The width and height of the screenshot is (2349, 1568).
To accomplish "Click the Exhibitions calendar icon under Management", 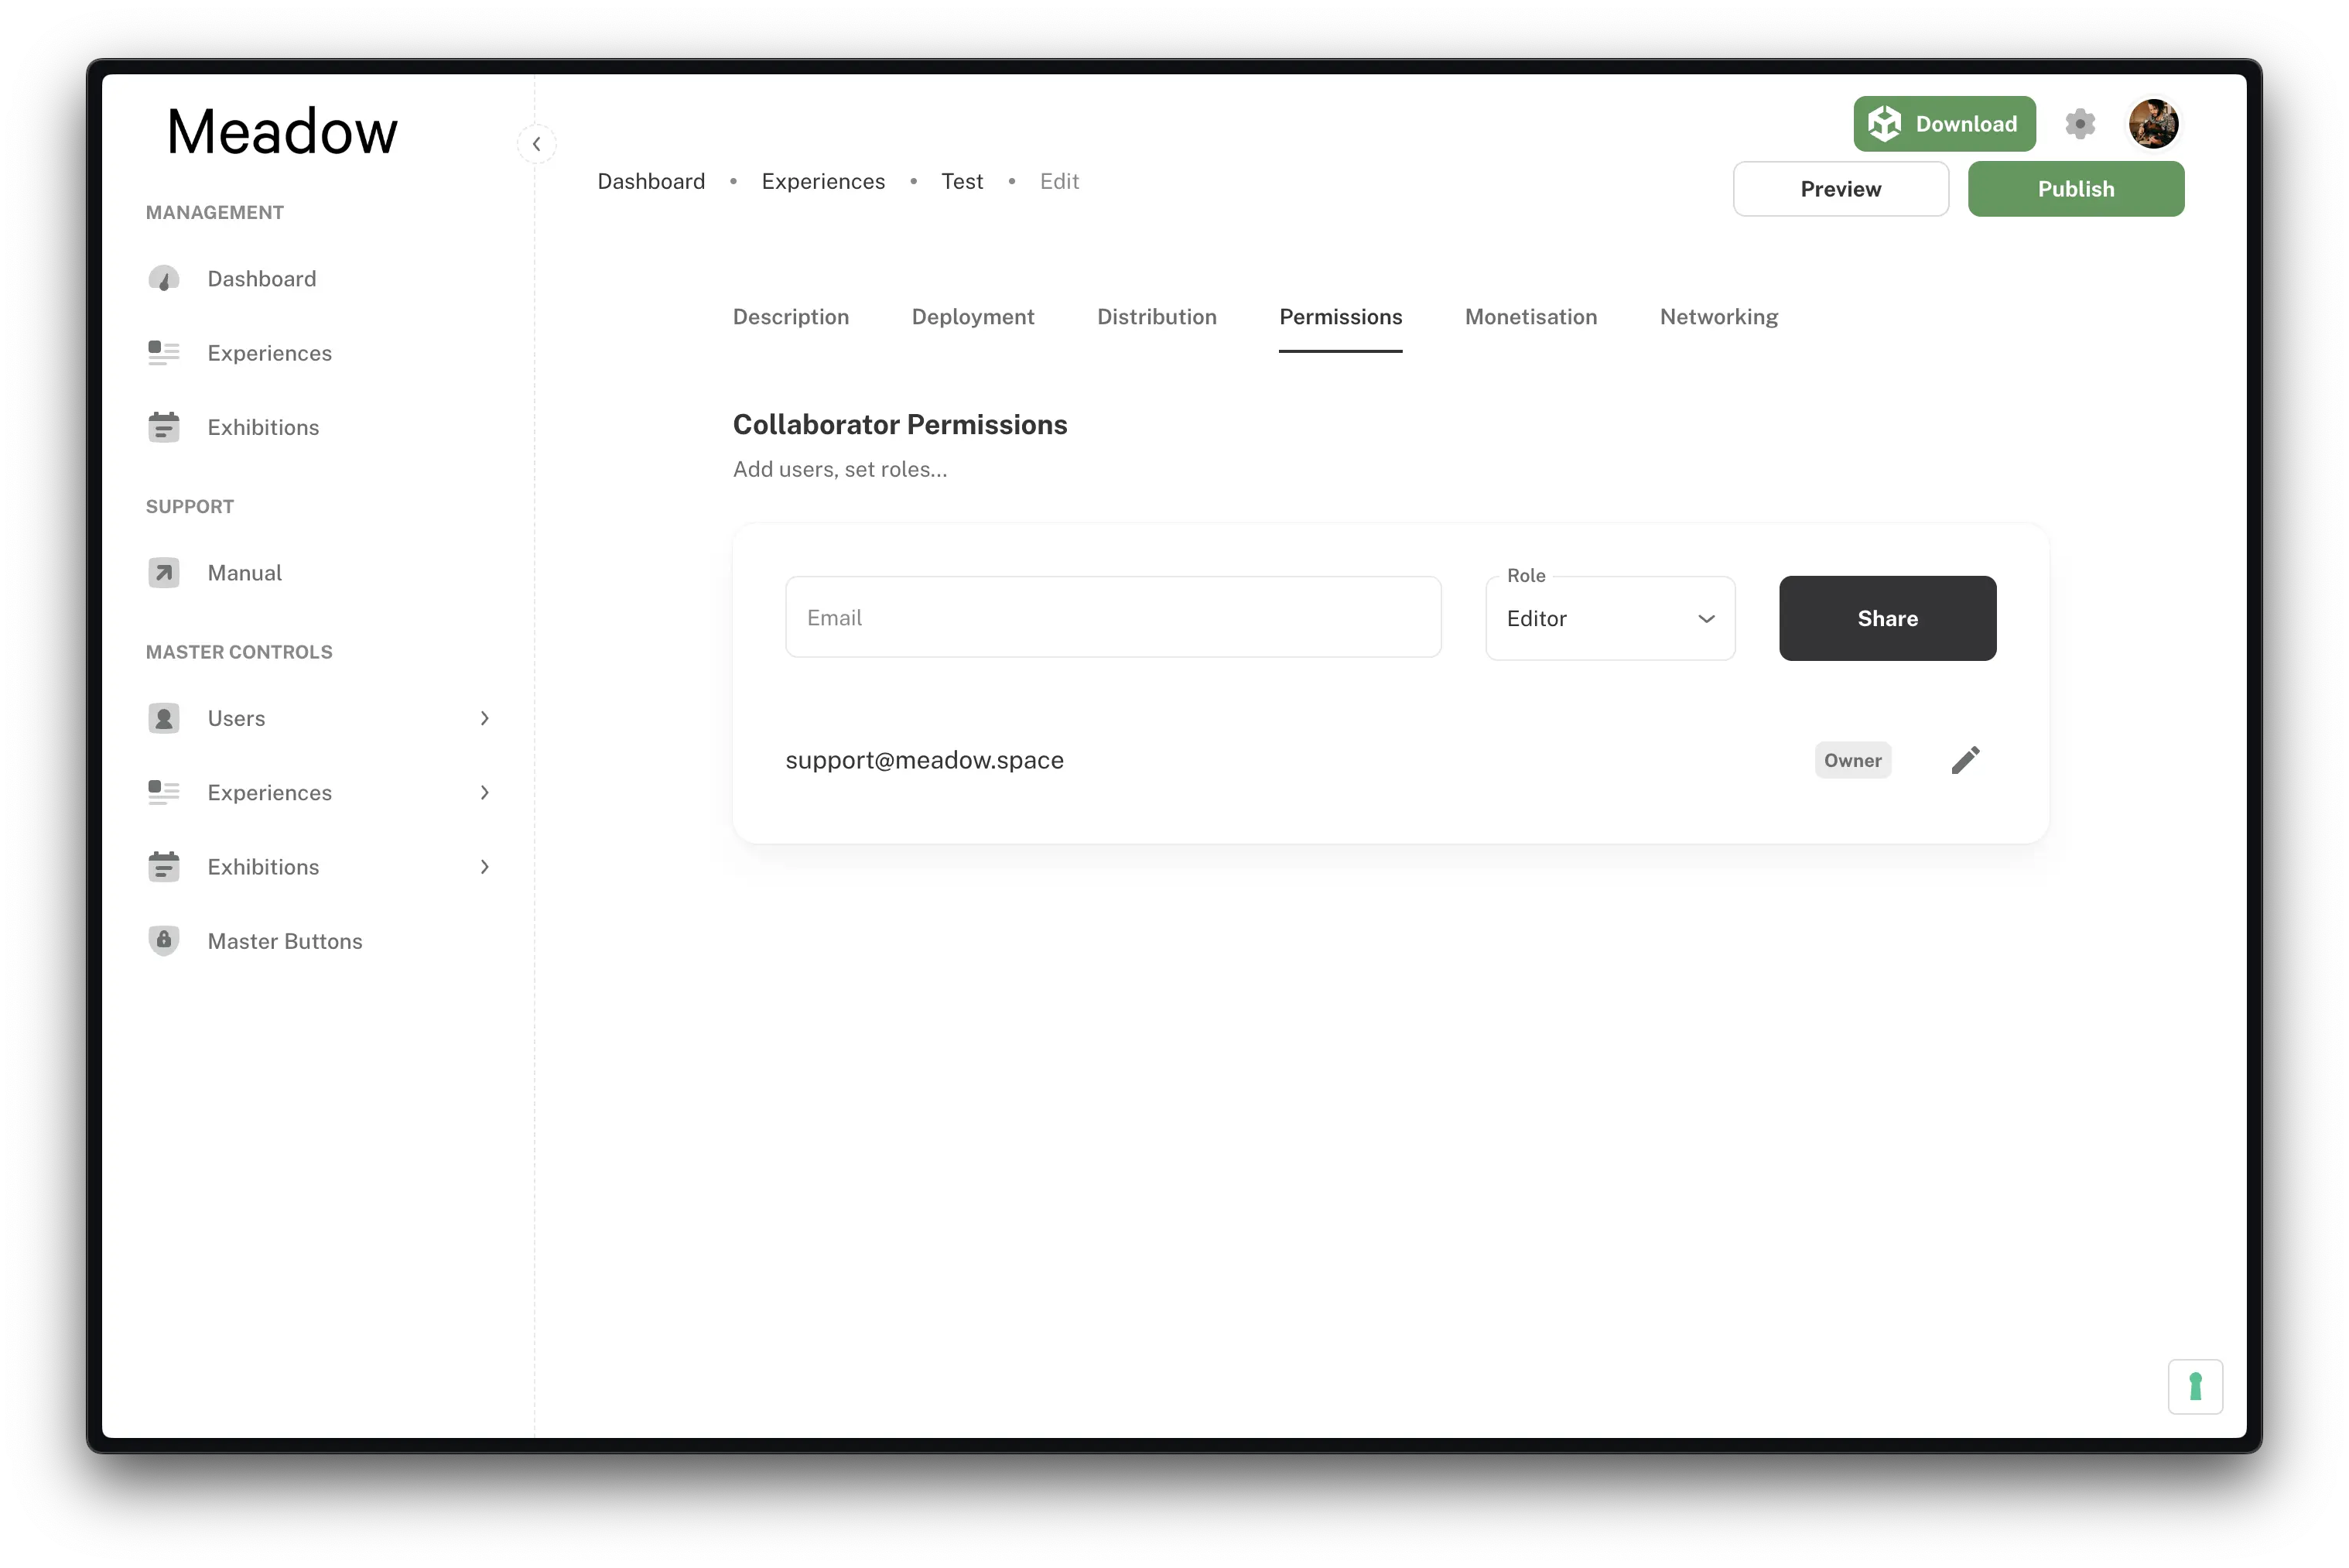I will pos(164,427).
